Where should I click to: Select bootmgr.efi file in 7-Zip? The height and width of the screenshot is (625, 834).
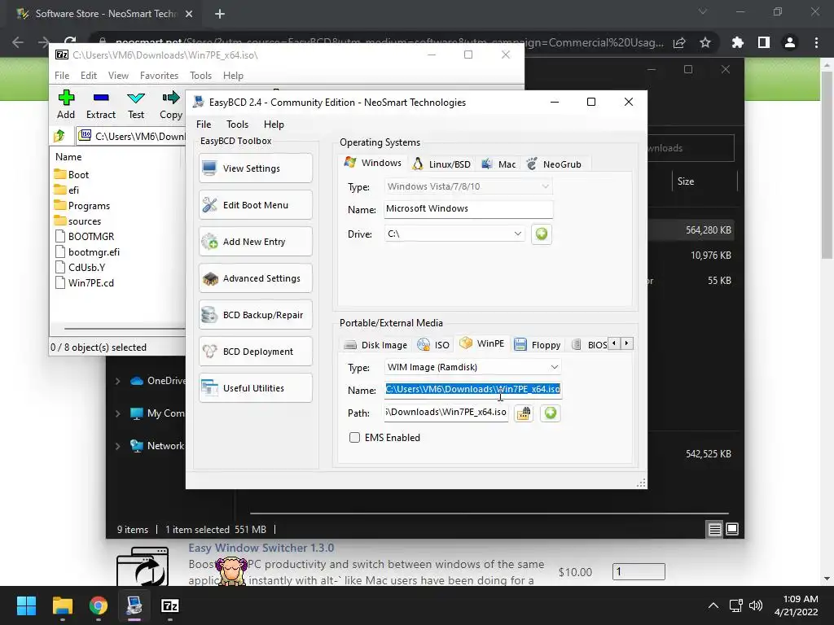(x=87, y=252)
